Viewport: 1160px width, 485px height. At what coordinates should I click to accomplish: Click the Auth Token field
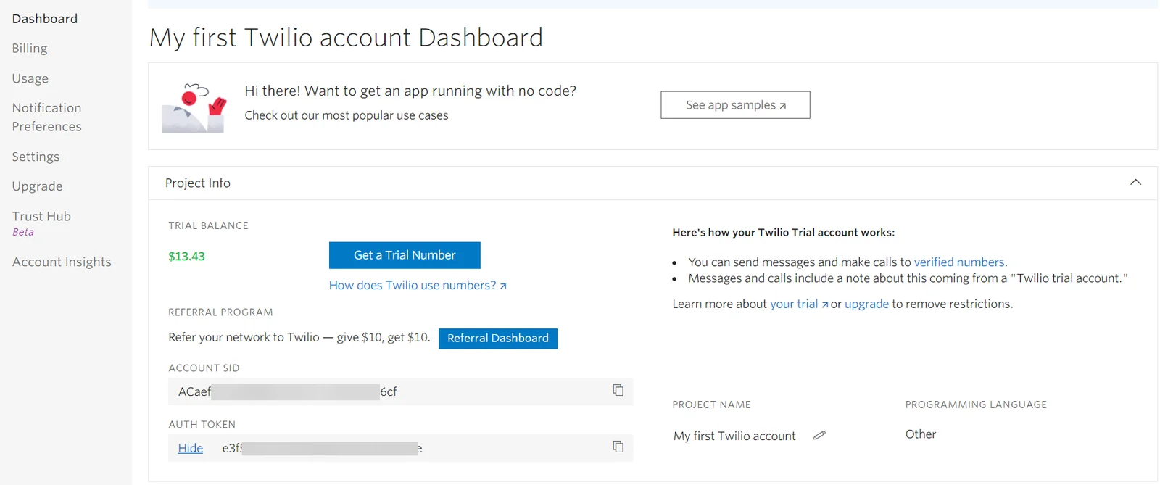pos(401,448)
